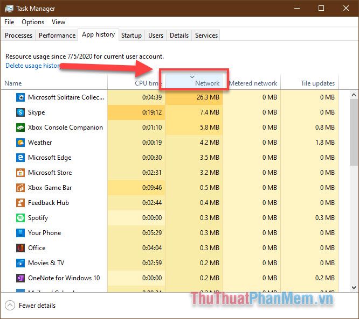Click the OneNote for Windows 10 icon
This screenshot has width=359, height=319.
tap(20, 278)
